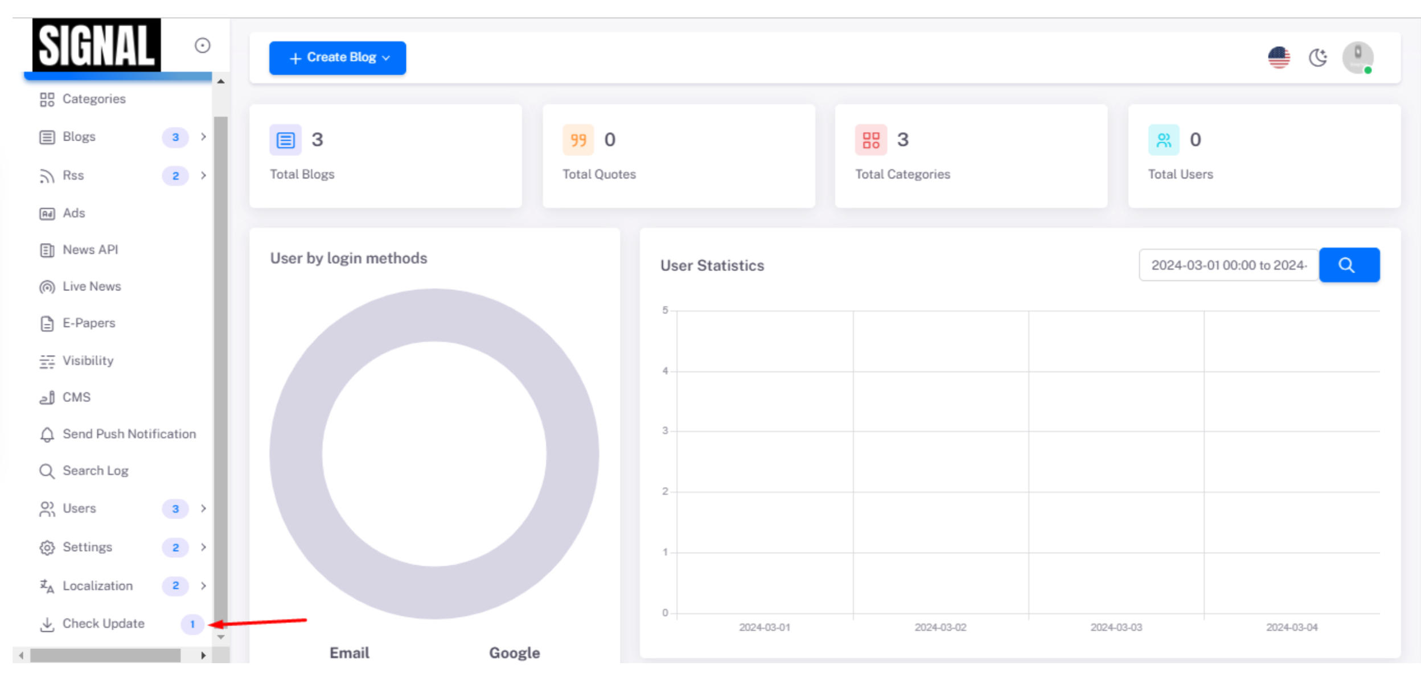Screen dimensions: 1421x699
Task: Open the Search Log page
Action: [x=95, y=471]
